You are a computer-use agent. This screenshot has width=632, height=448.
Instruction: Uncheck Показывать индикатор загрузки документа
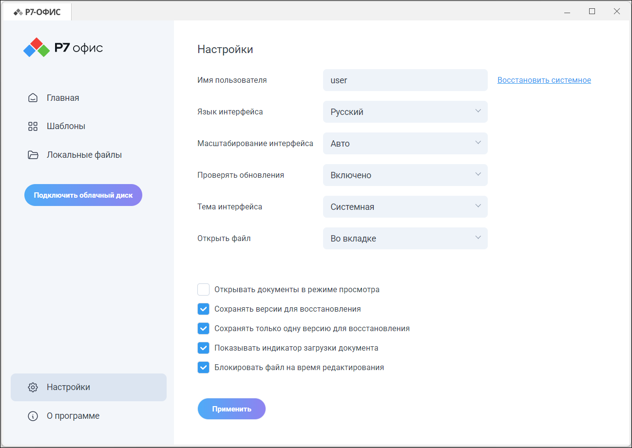click(203, 348)
